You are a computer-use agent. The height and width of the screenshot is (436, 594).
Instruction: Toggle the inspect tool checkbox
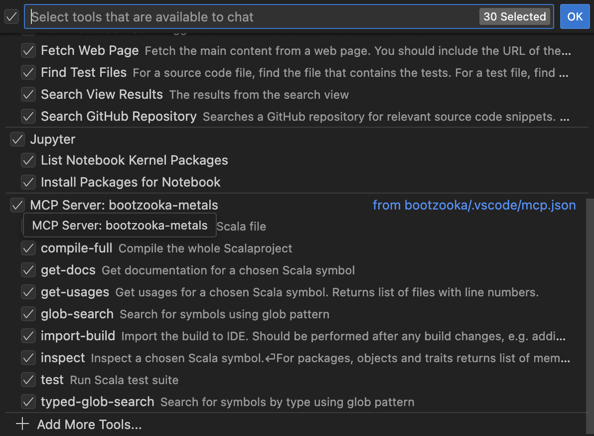pos(28,358)
